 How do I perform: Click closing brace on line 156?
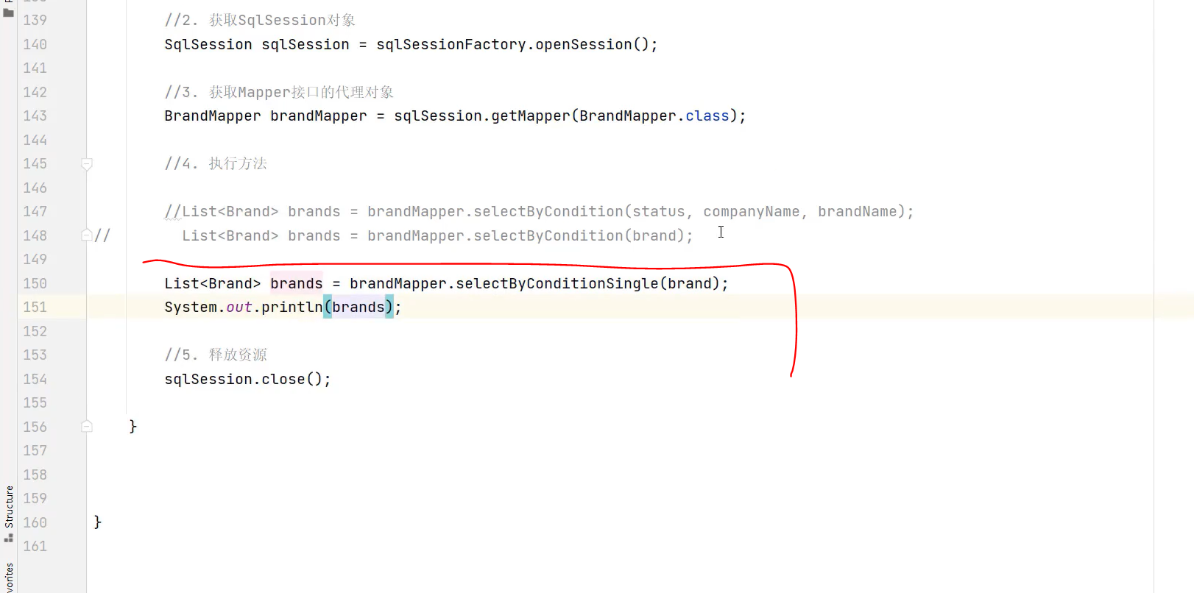[133, 426]
